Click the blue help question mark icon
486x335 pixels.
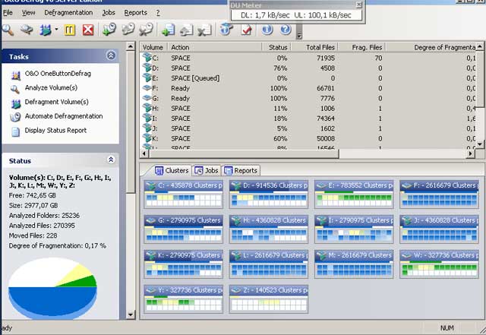[286, 30]
